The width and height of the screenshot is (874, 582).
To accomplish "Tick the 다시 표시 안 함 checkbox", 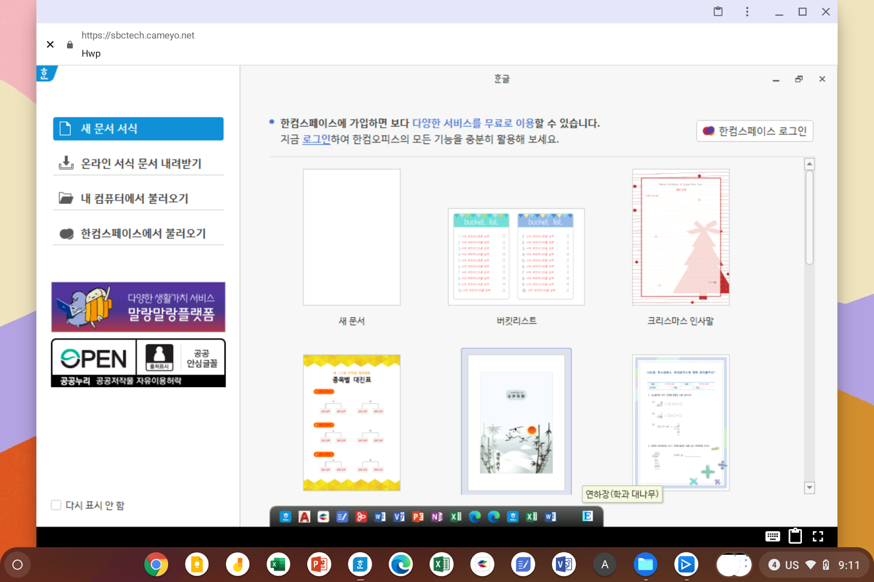I will 56,505.
